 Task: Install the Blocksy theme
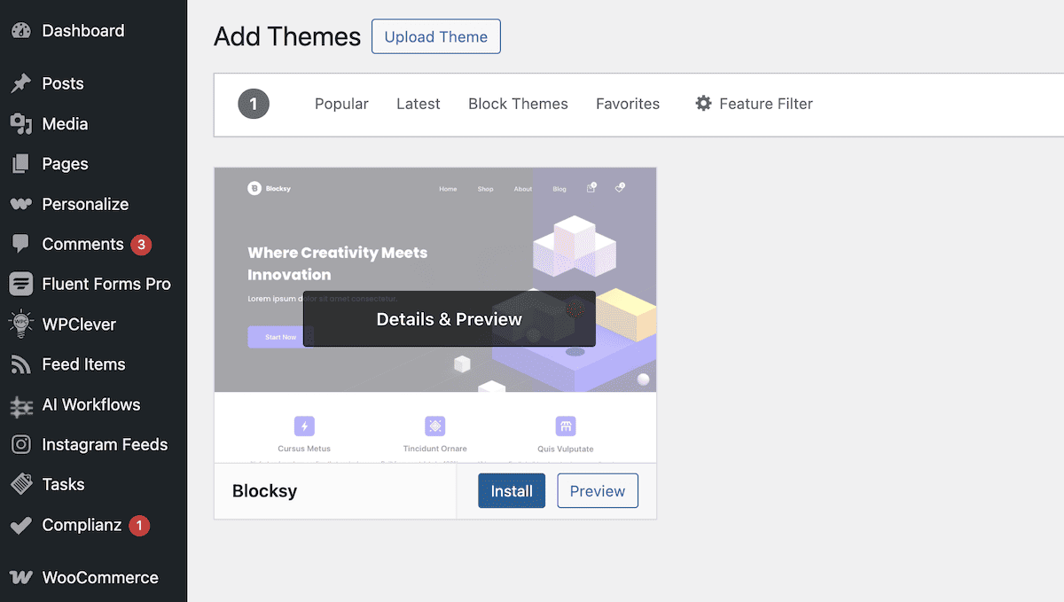[x=512, y=491]
